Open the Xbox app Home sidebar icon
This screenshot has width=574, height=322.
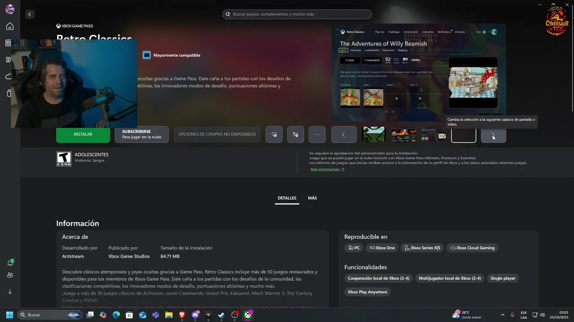click(10, 26)
